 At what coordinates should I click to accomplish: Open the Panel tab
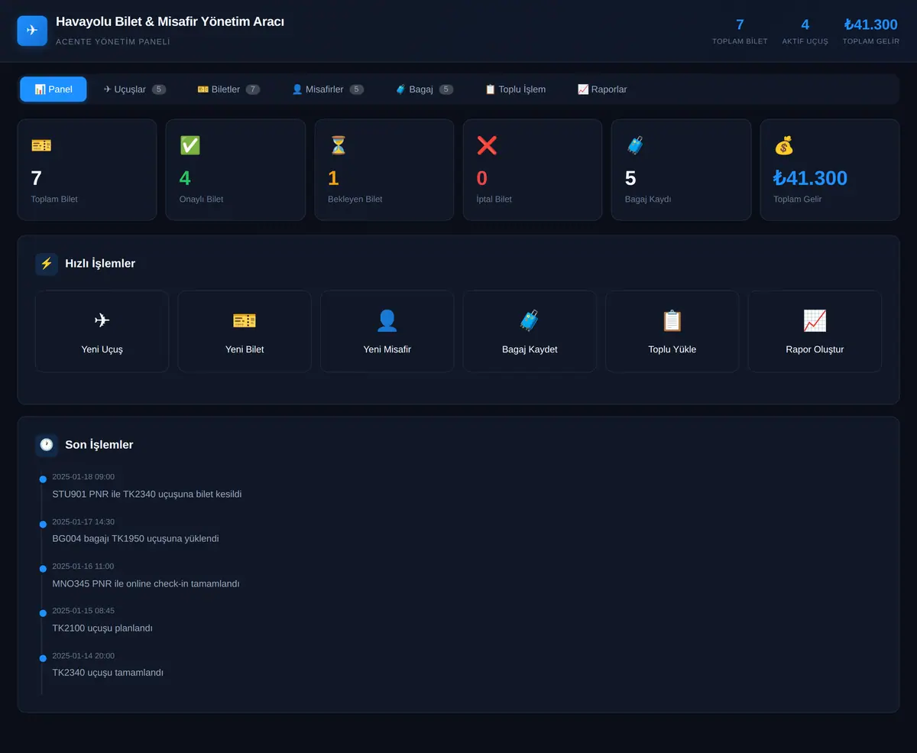click(53, 89)
